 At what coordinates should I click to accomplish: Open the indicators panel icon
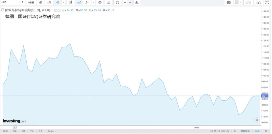coord(109,3)
